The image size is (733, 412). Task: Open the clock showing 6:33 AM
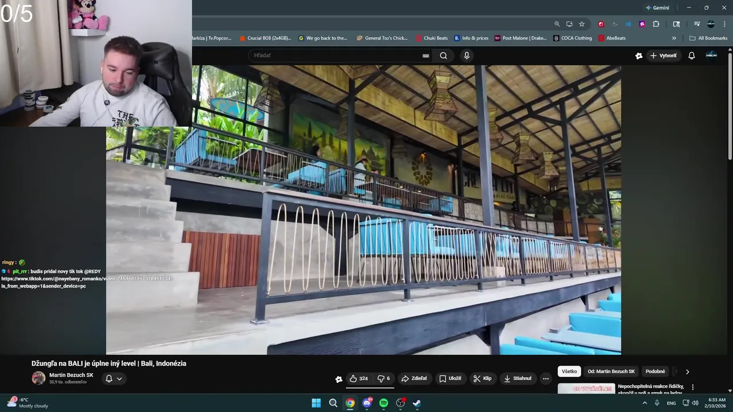click(716, 403)
